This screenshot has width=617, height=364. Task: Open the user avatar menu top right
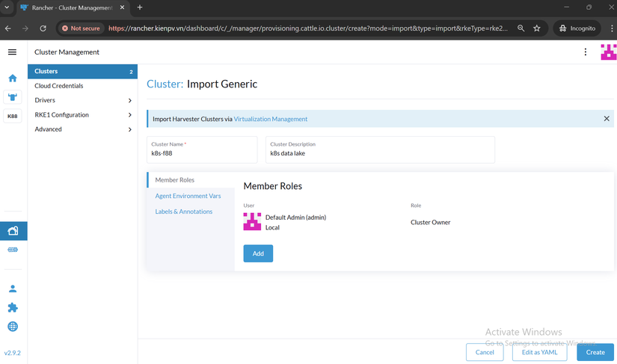(x=608, y=52)
